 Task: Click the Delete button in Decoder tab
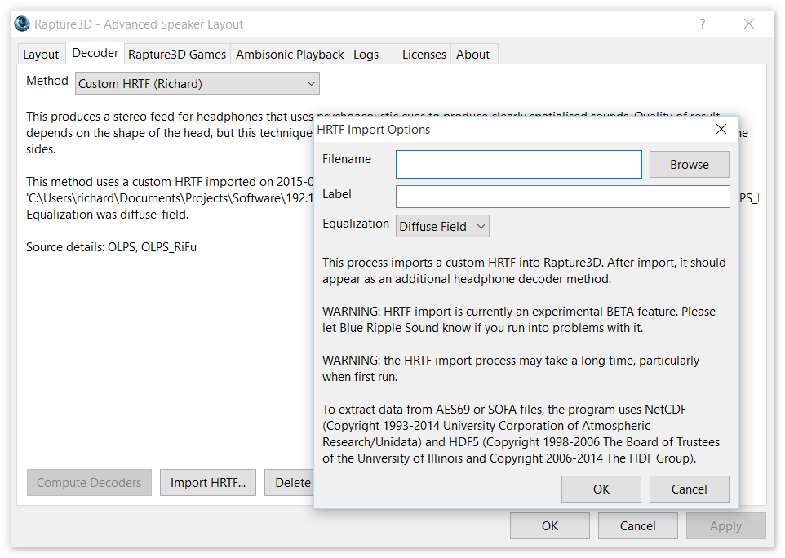pyautogui.click(x=290, y=482)
